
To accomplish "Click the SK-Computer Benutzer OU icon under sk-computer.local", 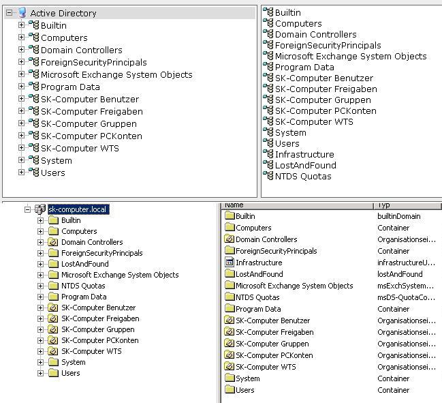I will coord(53,308).
